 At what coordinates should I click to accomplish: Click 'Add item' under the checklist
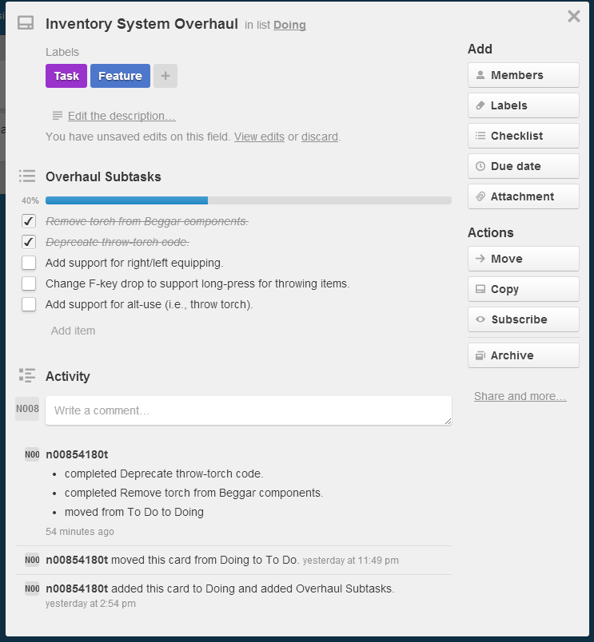click(x=73, y=331)
